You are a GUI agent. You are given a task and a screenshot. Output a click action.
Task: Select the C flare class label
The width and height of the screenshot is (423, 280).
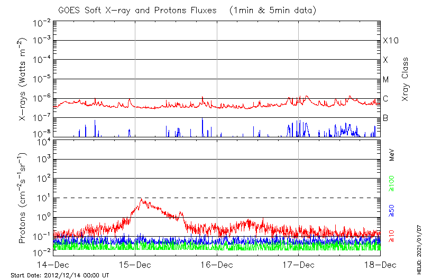coord(386,99)
